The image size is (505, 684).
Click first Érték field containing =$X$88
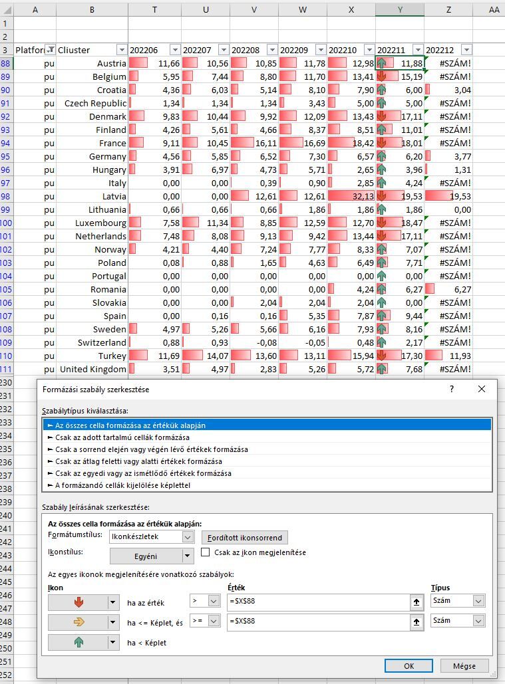coord(319,602)
